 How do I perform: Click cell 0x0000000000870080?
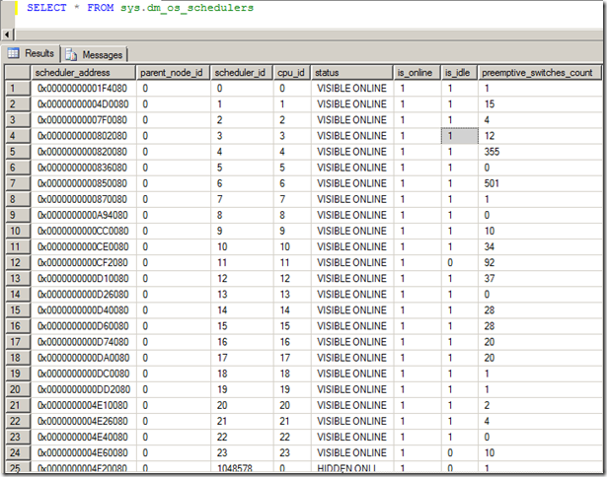[84, 199]
